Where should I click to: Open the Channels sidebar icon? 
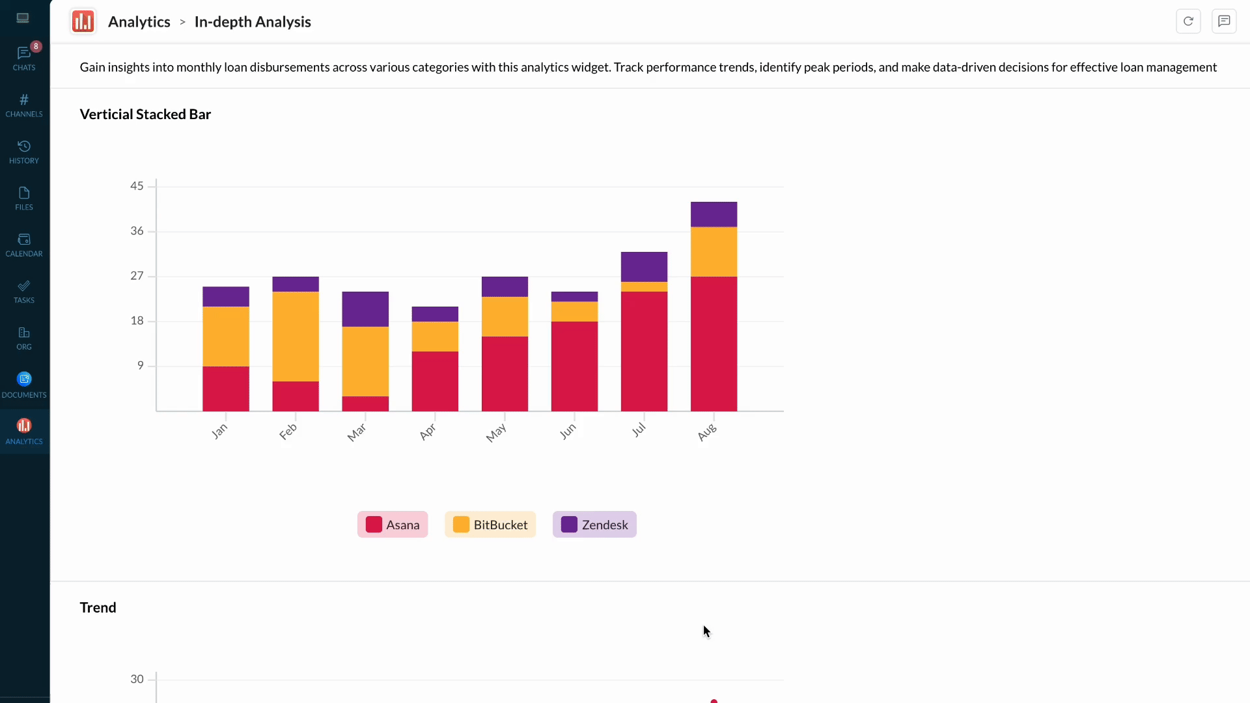click(x=24, y=105)
